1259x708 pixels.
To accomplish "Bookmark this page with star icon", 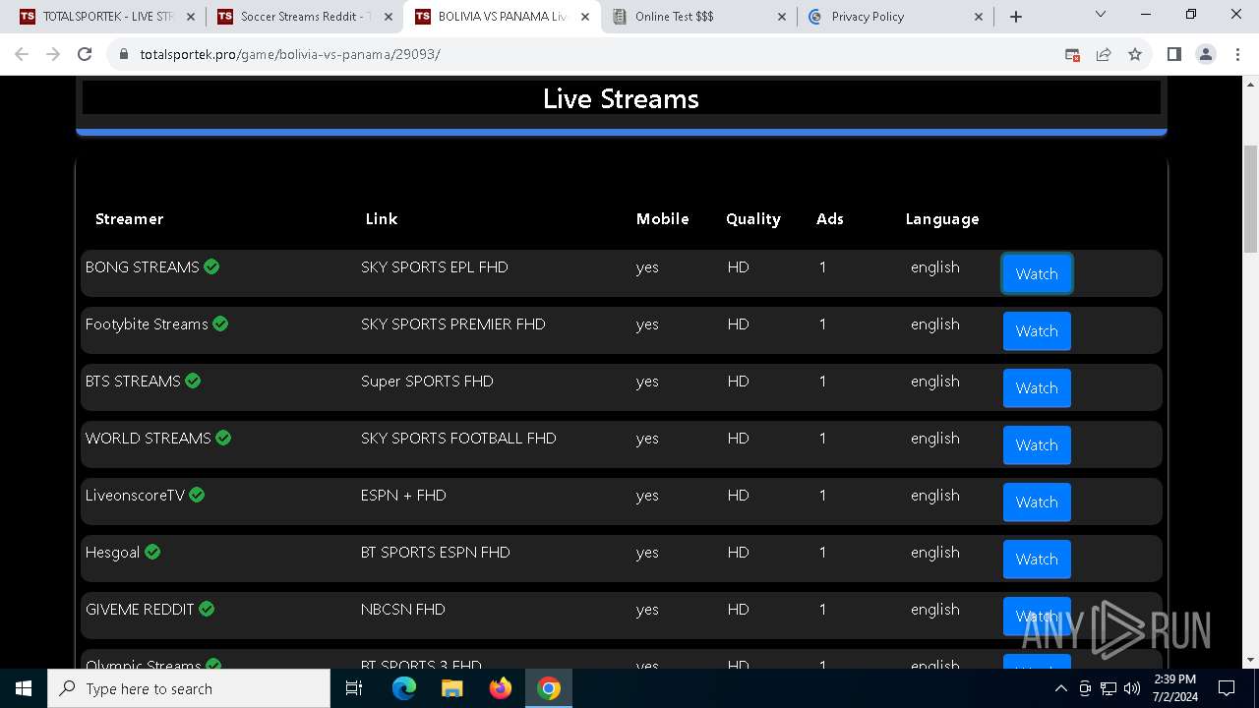I will 1135,54.
